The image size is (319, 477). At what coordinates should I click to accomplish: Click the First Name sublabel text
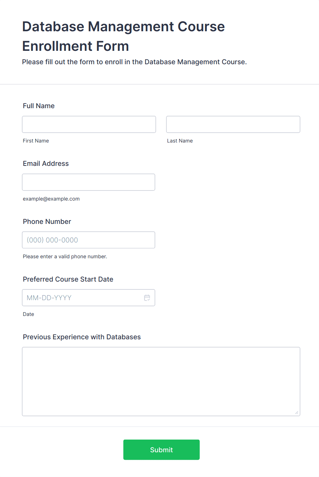(x=36, y=141)
